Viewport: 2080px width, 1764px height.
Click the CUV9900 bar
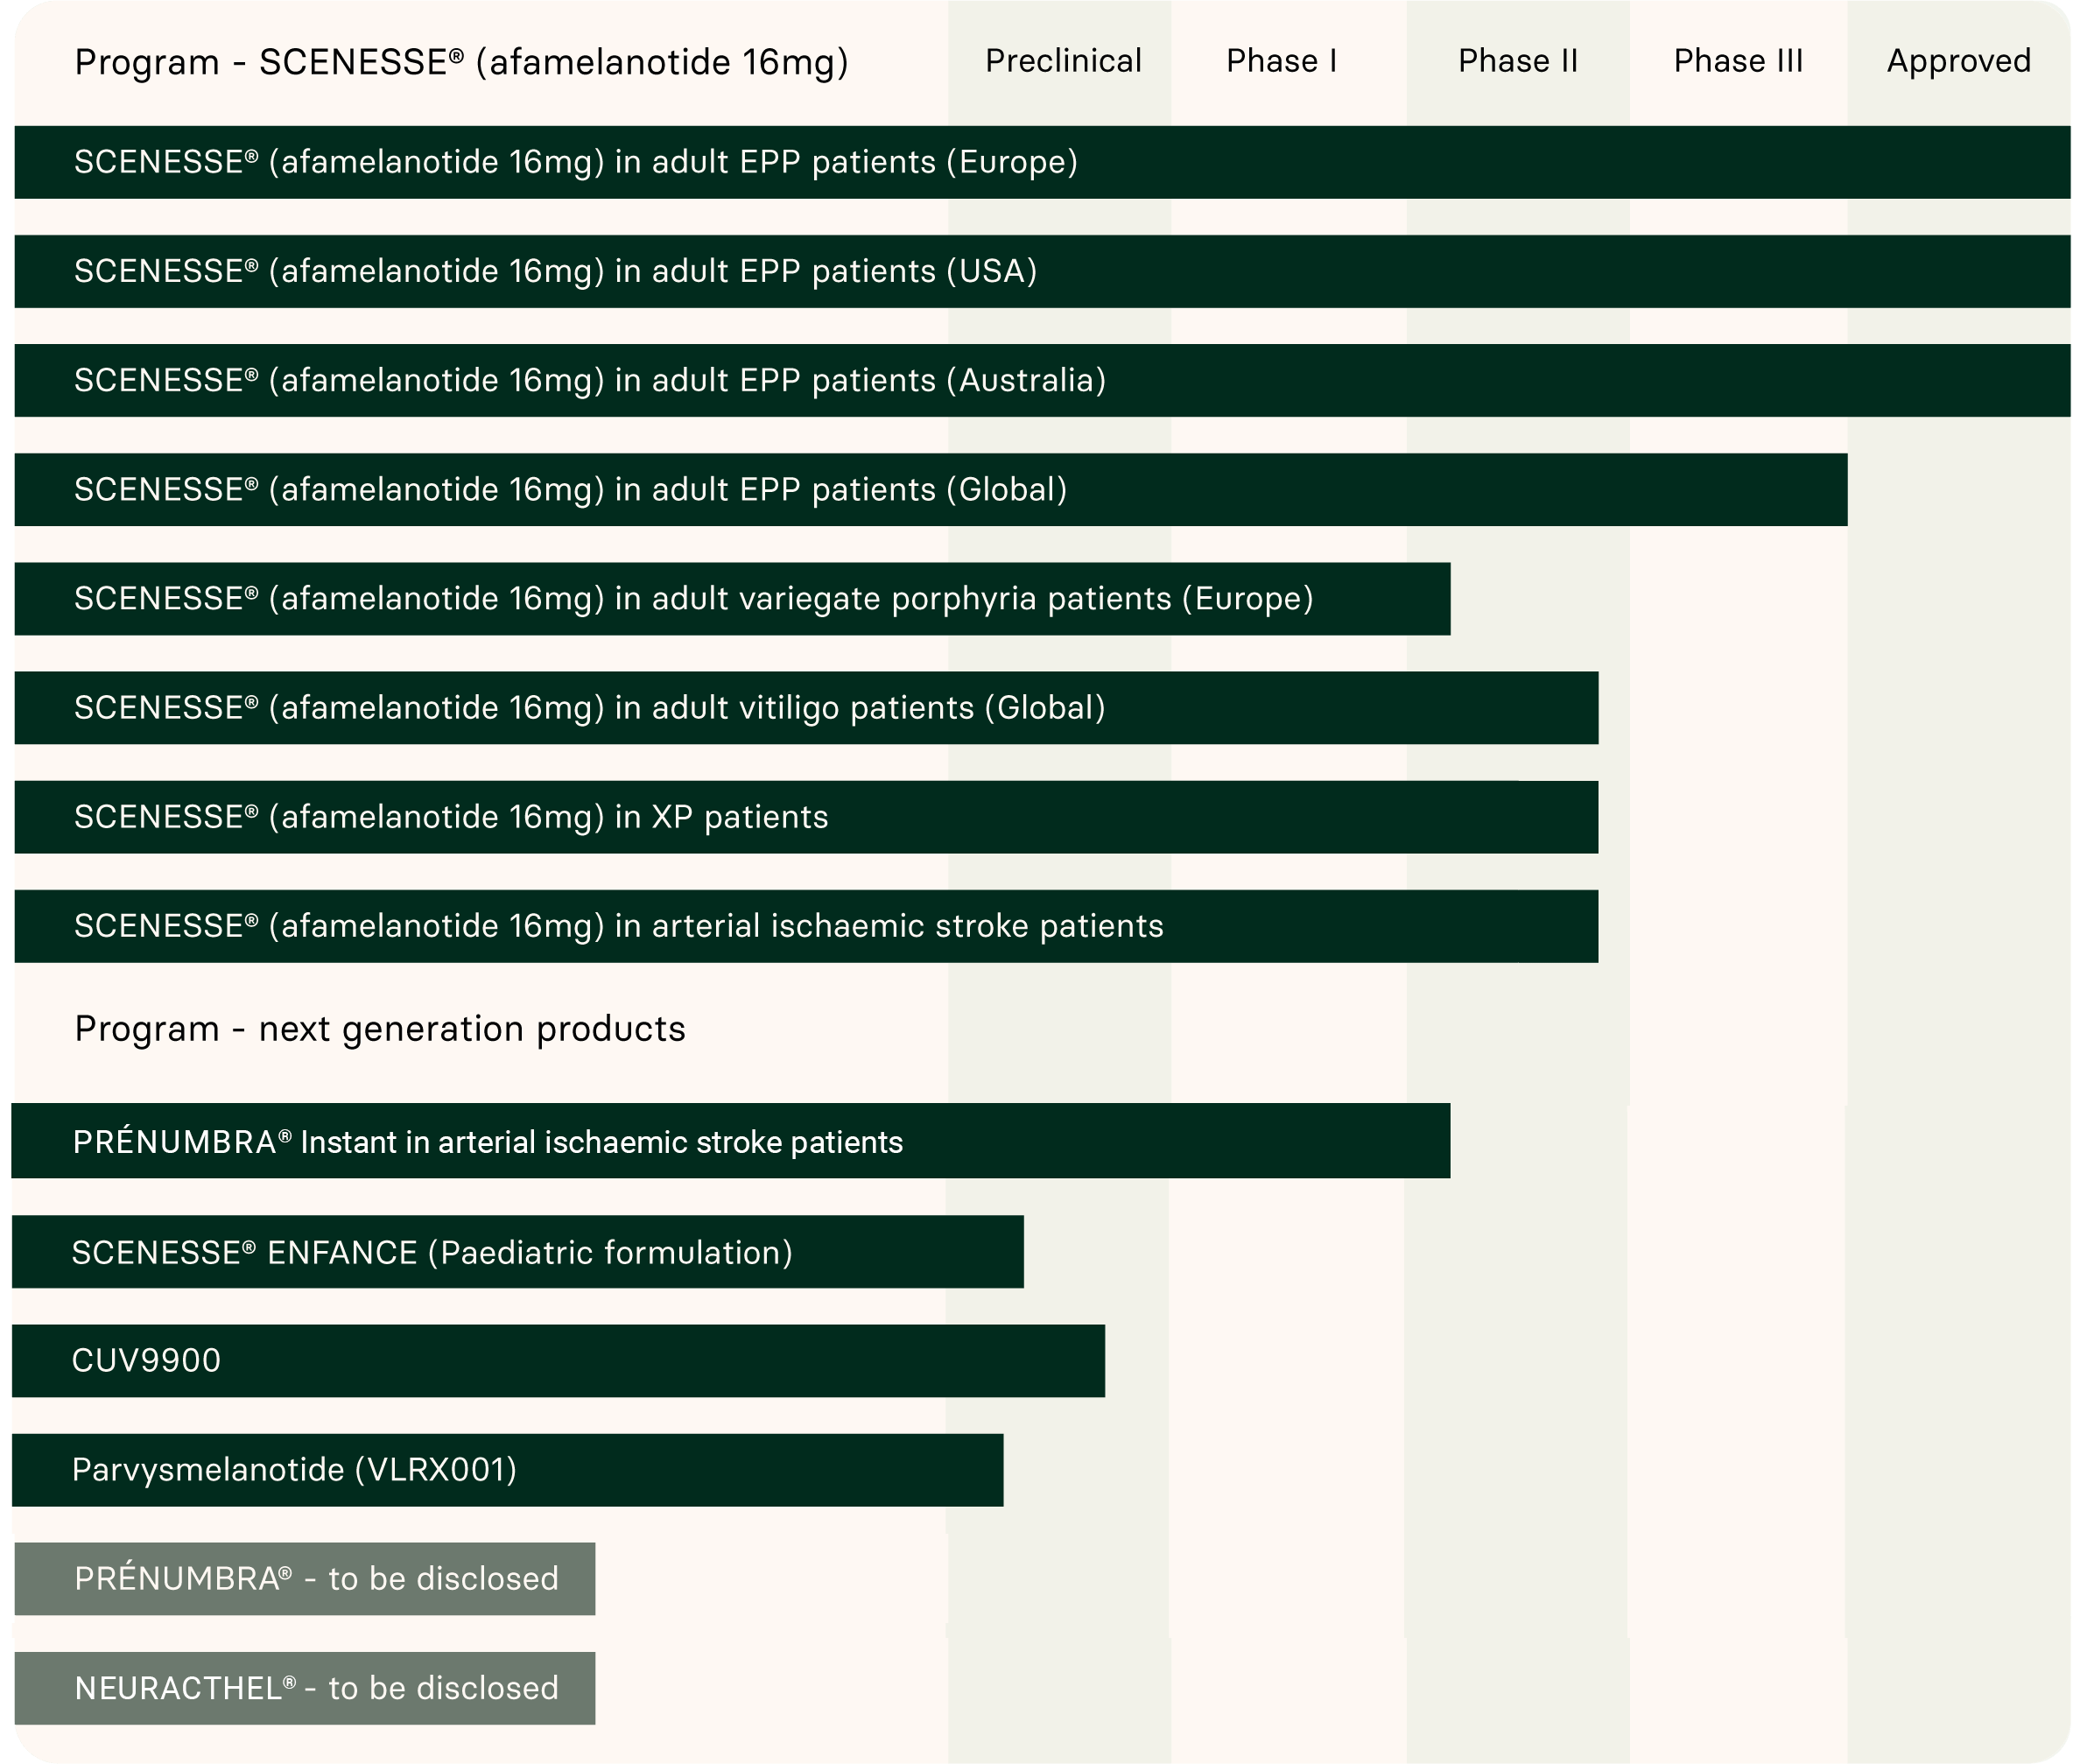(558, 1360)
